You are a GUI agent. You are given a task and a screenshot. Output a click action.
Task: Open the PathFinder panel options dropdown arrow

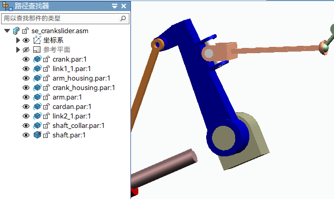tap(115, 6)
